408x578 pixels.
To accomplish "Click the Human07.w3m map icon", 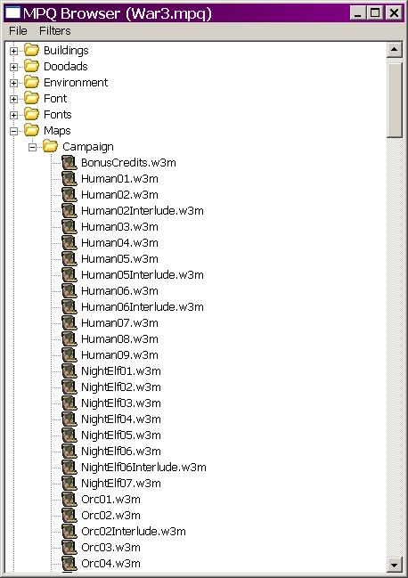I will [69, 323].
